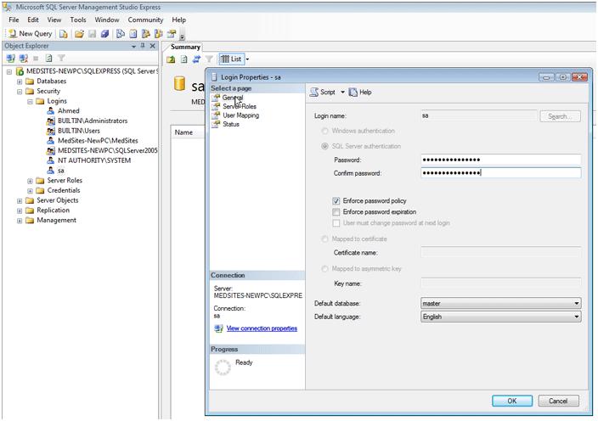Click the Summary window toolbar icon
This screenshot has width=598, height=421.
pyautogui.click(x=133, y=34)
